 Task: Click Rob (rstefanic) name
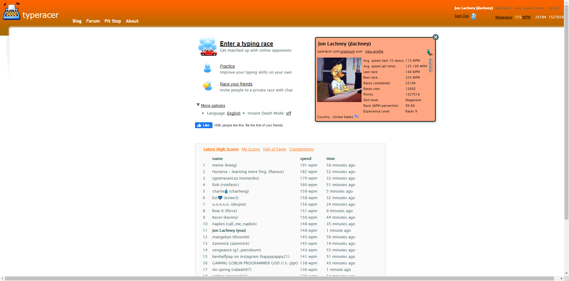(x=226, y=185)
